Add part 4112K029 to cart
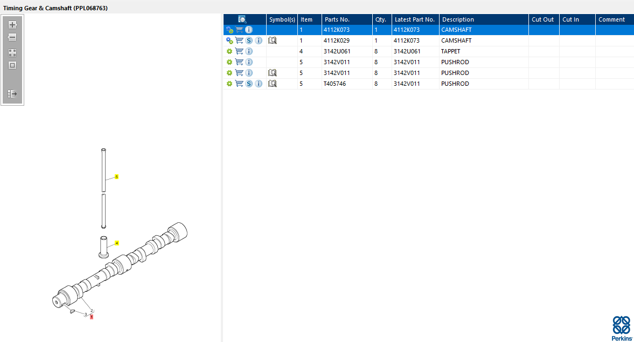634x342 pixels. 239,40
